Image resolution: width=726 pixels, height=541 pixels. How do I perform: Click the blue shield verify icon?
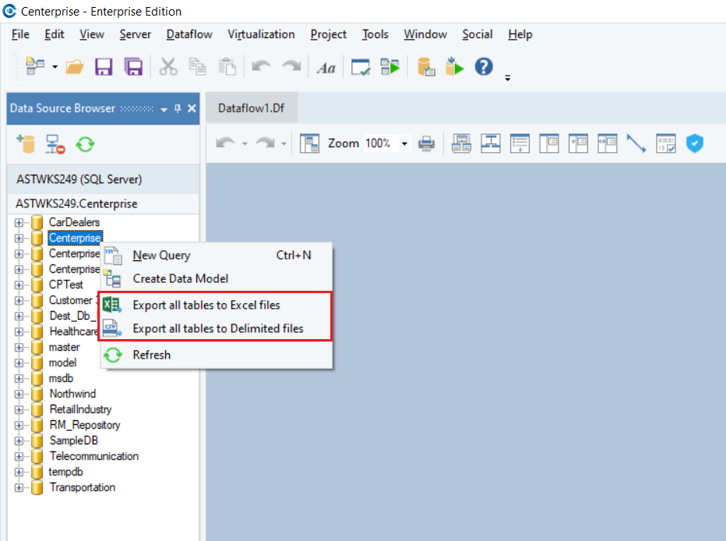694,143
